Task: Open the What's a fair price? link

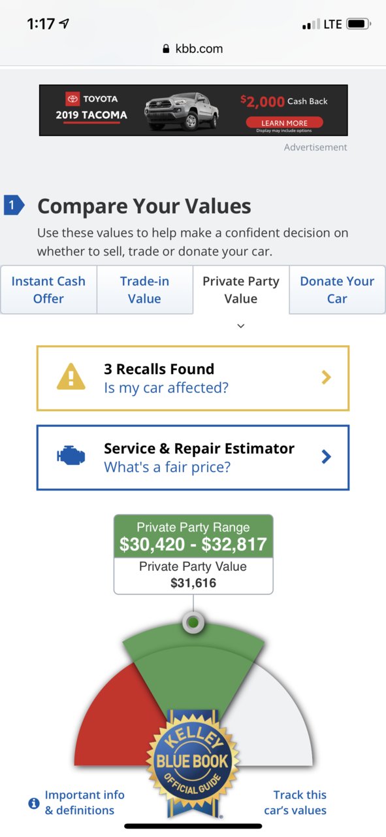Action: 167,467
